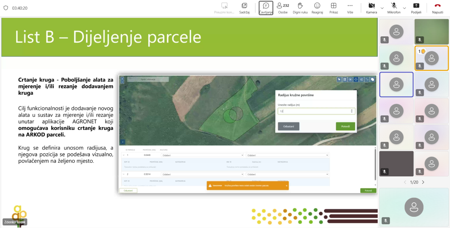This screenshot has width=450, height=228.
Task: Click the shield security icon
Action: pos(6,8)
